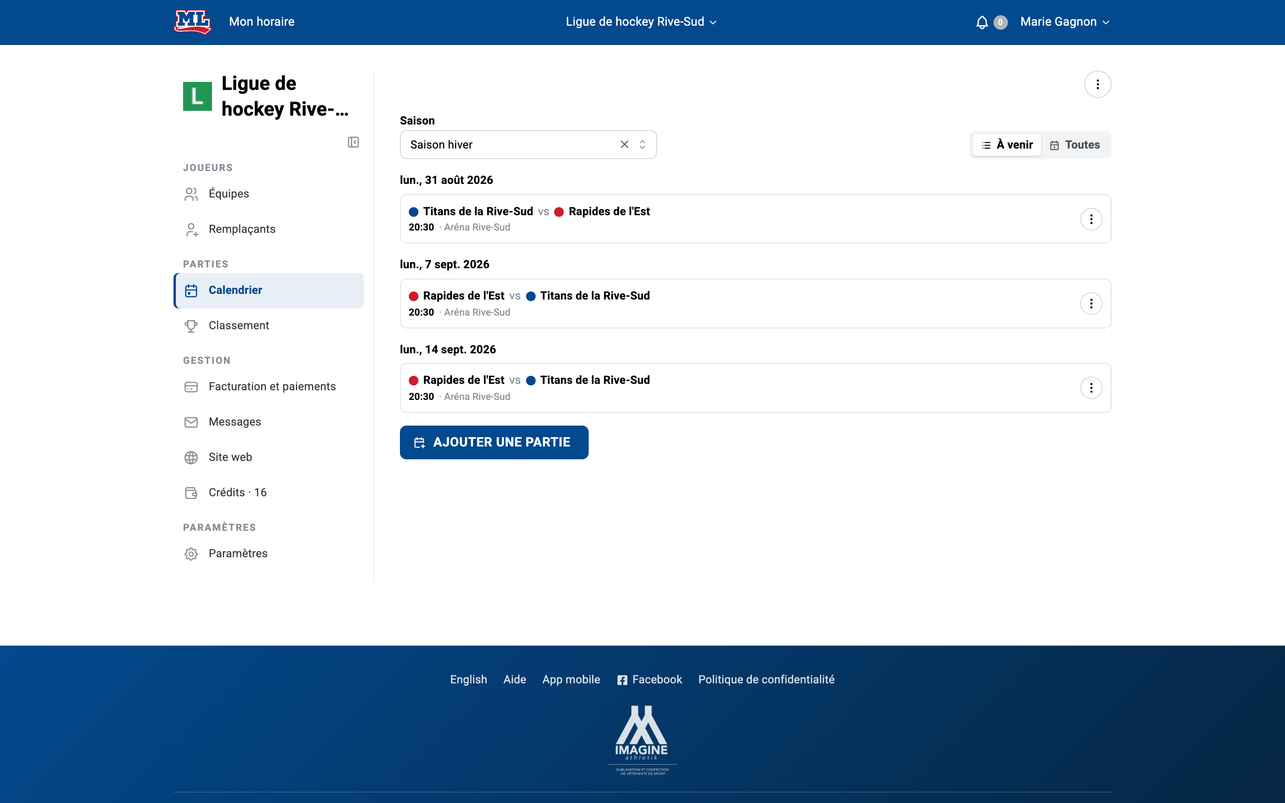Switch to Toutes view
The image size is (1285, 803).
[x=1075, y=145]
